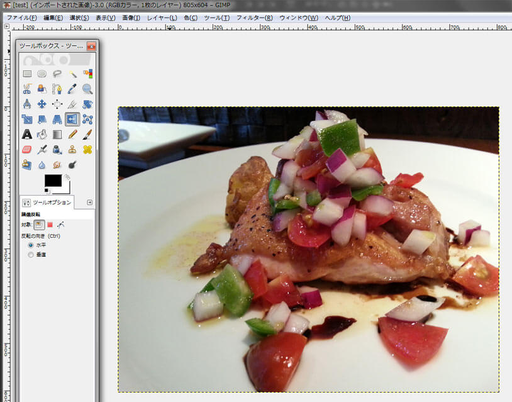Select the Eraser tool
512x402 pixels.
27,150
